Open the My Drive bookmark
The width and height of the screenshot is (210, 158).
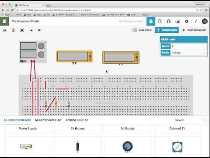pos(63,15)
